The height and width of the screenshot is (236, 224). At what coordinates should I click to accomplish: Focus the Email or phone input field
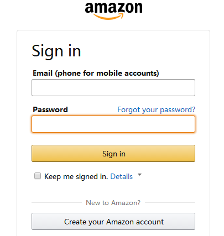tap(113, 87)
